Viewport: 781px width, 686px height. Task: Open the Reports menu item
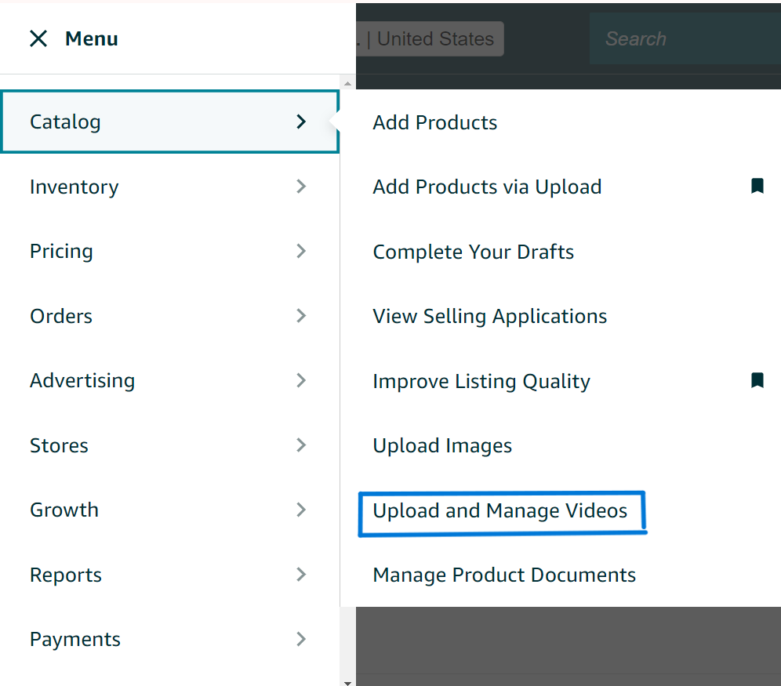tap(66, 575)
